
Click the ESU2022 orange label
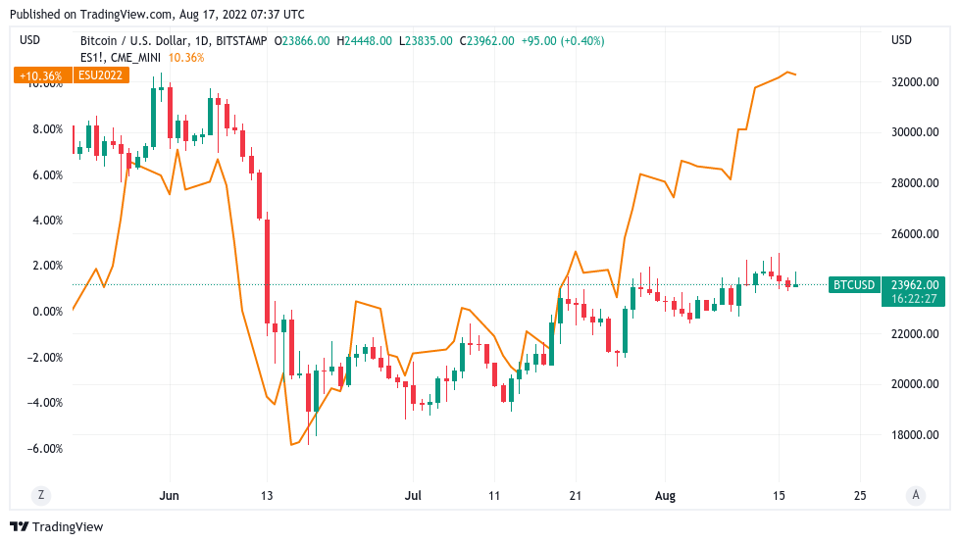pyautogui.click(x=101, y=75)
